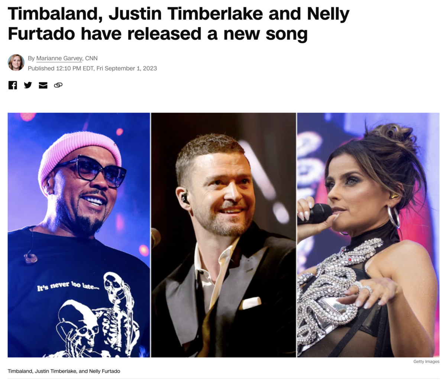446x383 pixels.
Task: Click the black microphone Nelly Furtado holds
Action: [x=315, y=214]
